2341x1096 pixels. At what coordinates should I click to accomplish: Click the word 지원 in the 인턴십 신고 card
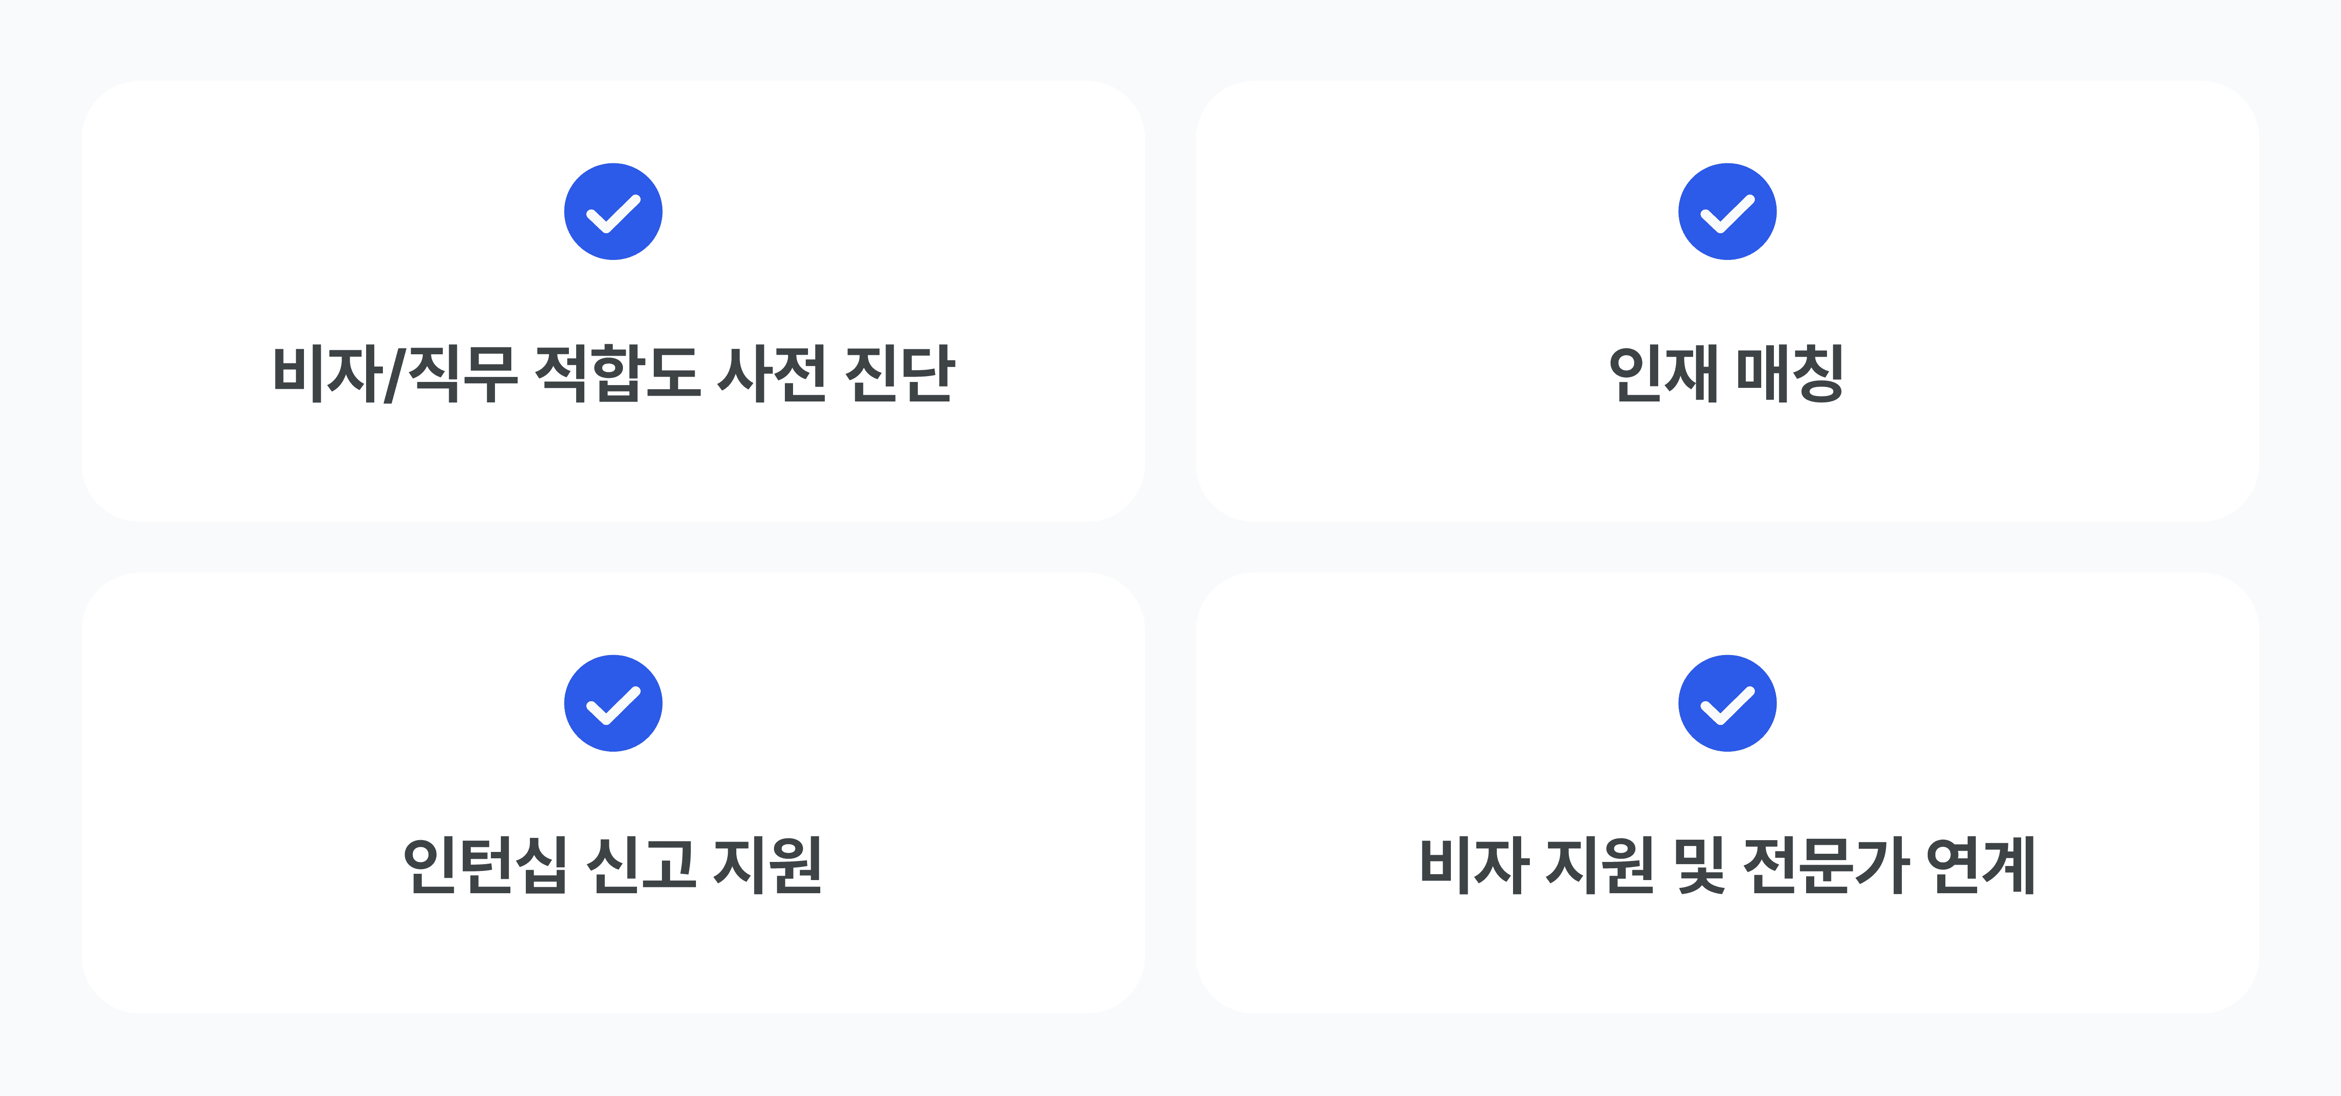click(769, 865)
